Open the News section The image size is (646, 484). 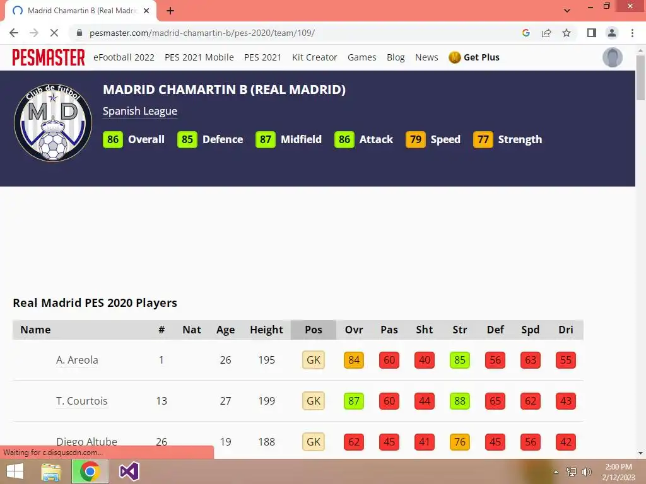[426, 57]
